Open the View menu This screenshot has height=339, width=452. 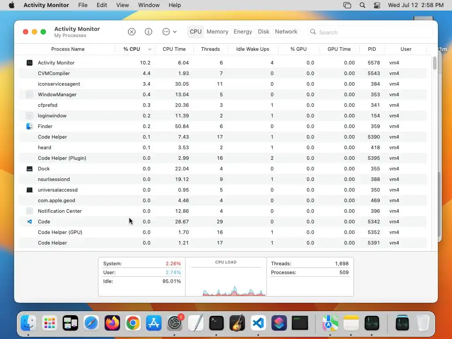[x=123, y=5]
